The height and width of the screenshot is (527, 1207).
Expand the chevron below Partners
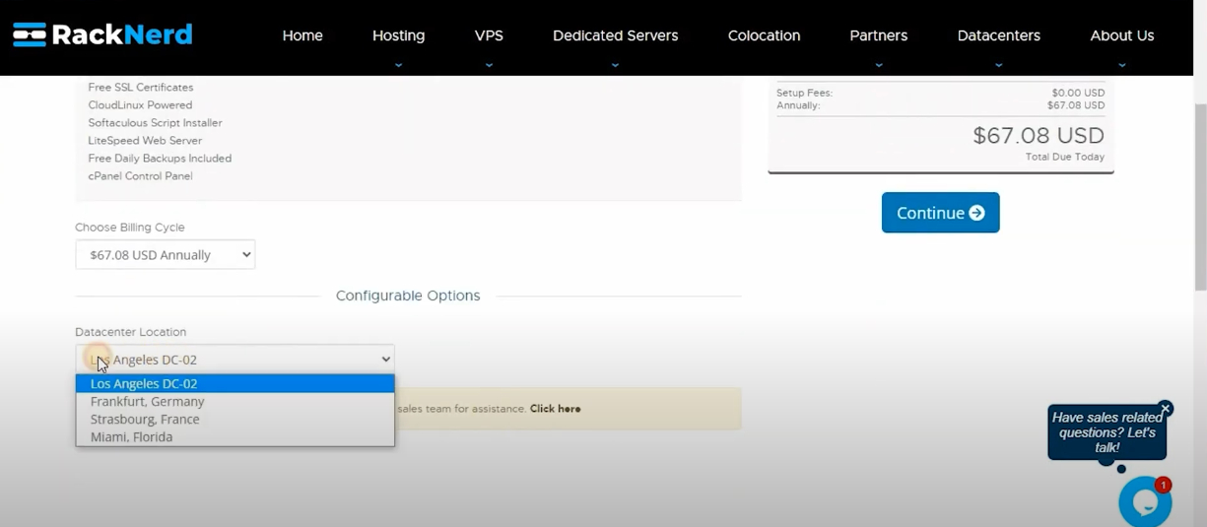(878, 66)
